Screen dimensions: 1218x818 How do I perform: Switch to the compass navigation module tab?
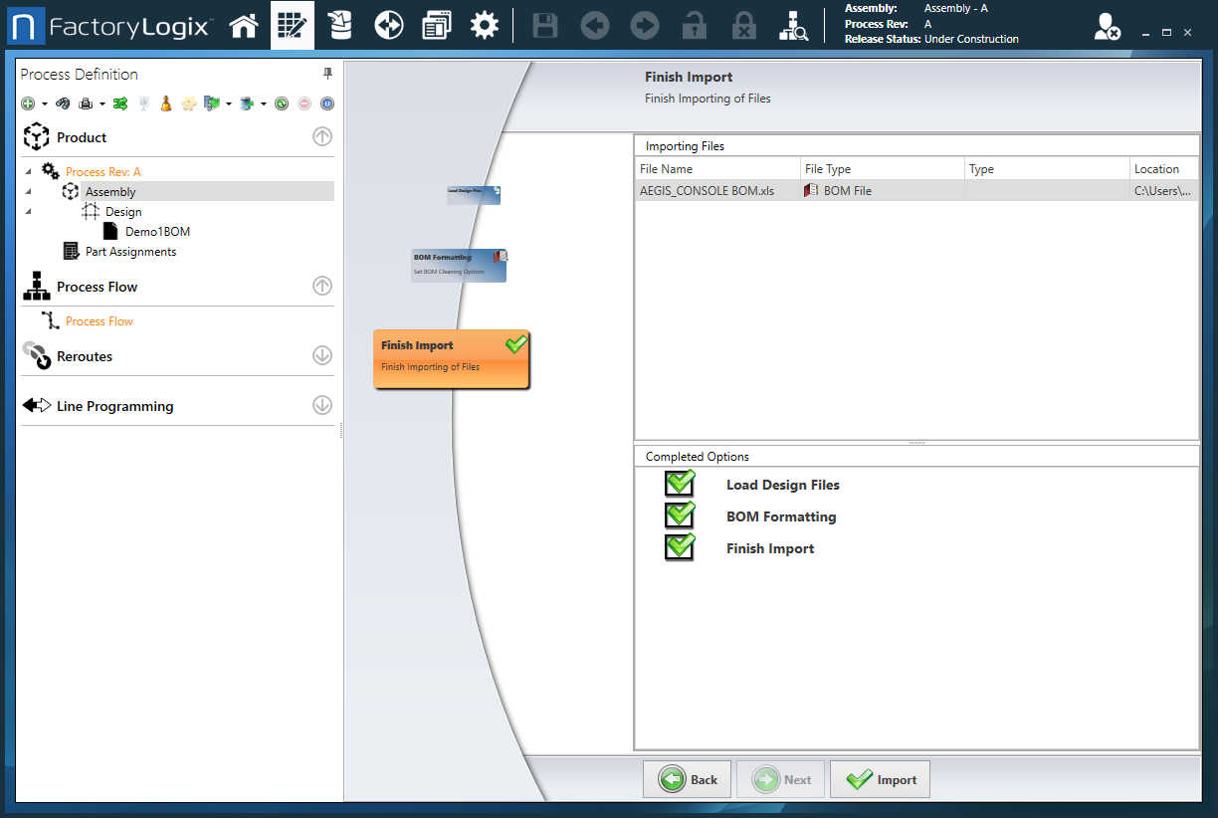(x=388, y=25)
